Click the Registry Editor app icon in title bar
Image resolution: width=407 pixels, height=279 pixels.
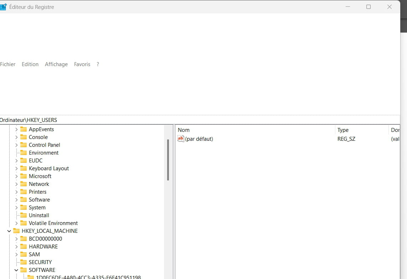pos(3,7)
